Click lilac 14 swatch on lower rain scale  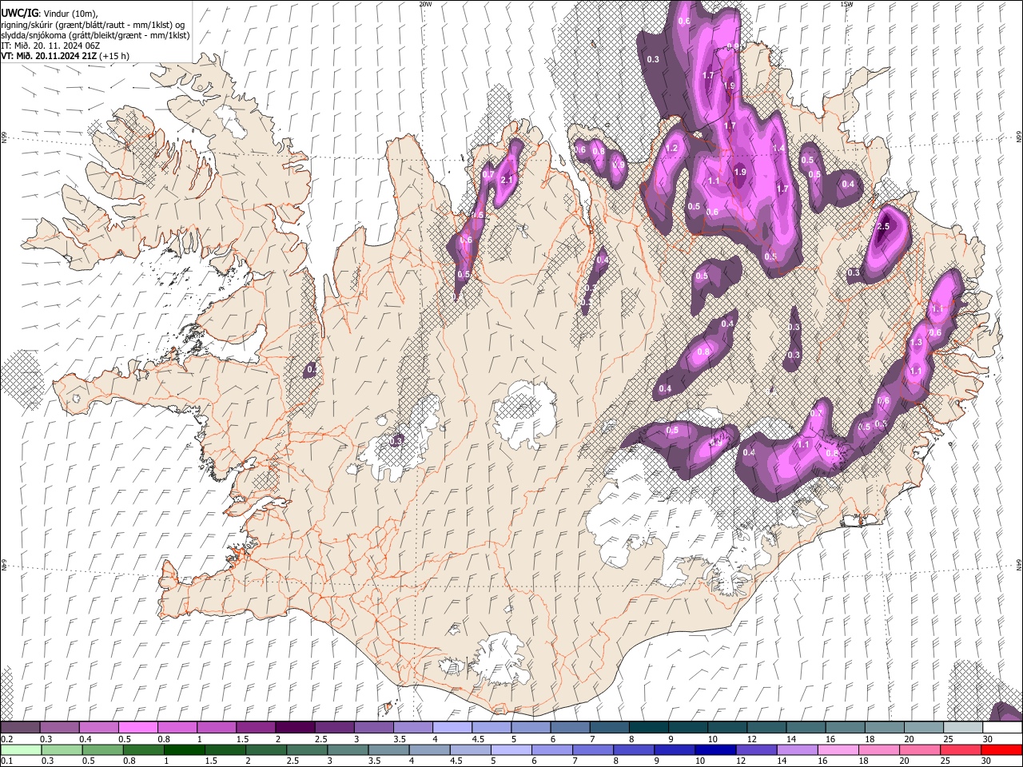(x=798, y=749)
